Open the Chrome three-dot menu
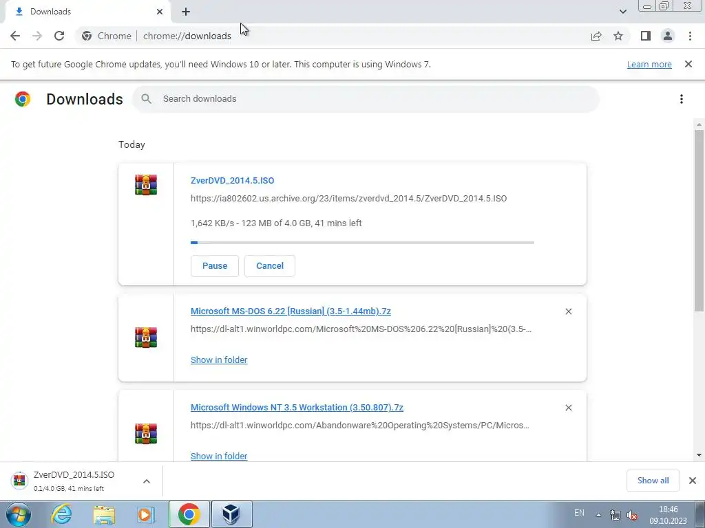Image resolution: width=705 pixels, height=528 pixels. 690,36
